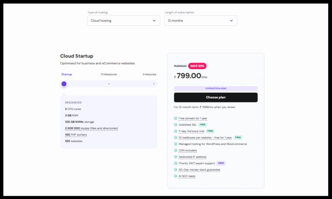This screenshot has height=199, width=332.
Task: Switch to the Professional plan tab
Action: 109,74
